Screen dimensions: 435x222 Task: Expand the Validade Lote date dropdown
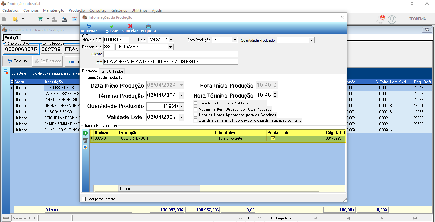[x=181, y=117]
